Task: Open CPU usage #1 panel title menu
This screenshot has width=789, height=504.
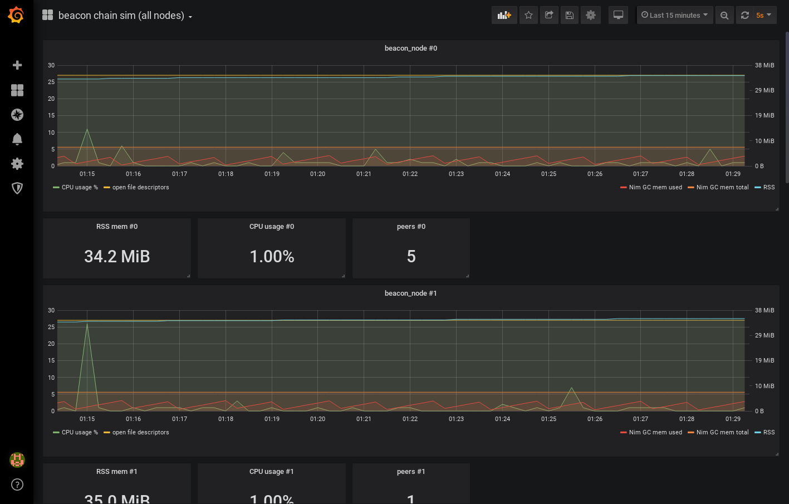Action: click(x=272, y=472)
